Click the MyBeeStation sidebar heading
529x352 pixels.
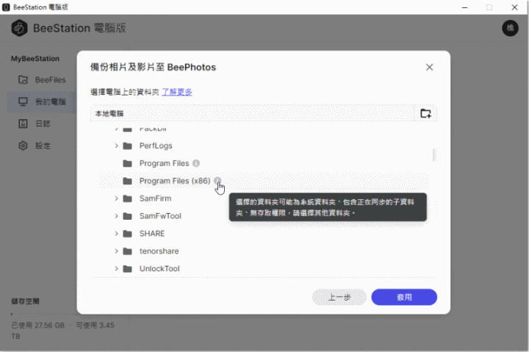[35, 59]
